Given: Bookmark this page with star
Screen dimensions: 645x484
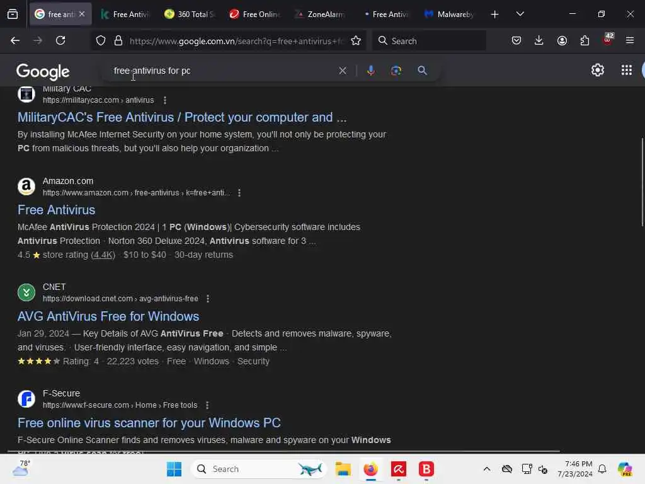Looking at the screenshot, I should [356, 40].
